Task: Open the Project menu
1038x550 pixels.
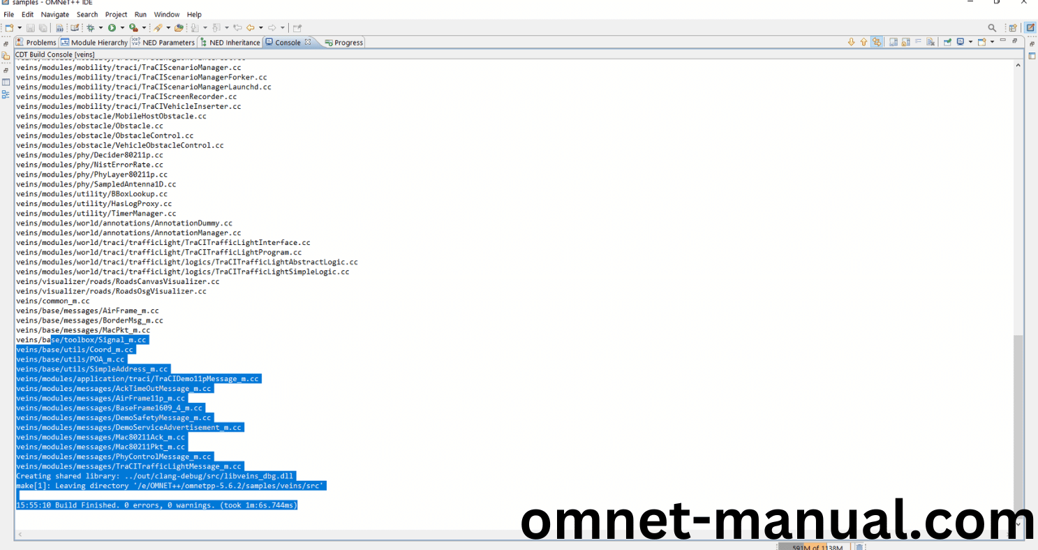Action: point(116,14)
